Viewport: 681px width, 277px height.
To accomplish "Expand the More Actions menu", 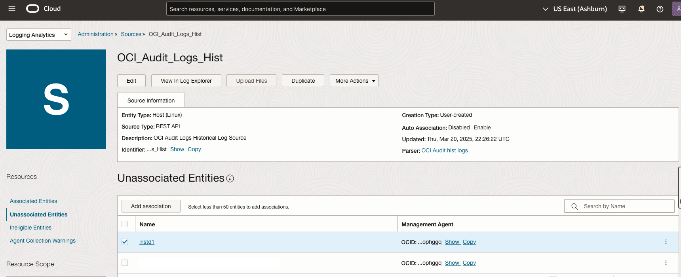I will 354,81.
